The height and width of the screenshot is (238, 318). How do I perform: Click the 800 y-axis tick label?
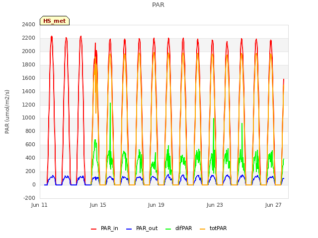point(30,131)
